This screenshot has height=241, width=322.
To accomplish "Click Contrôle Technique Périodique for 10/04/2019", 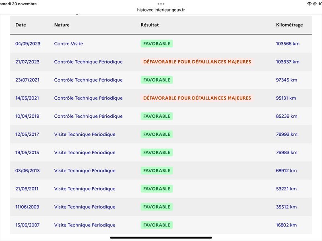I will pyautogui.click(x=88, y=116).
